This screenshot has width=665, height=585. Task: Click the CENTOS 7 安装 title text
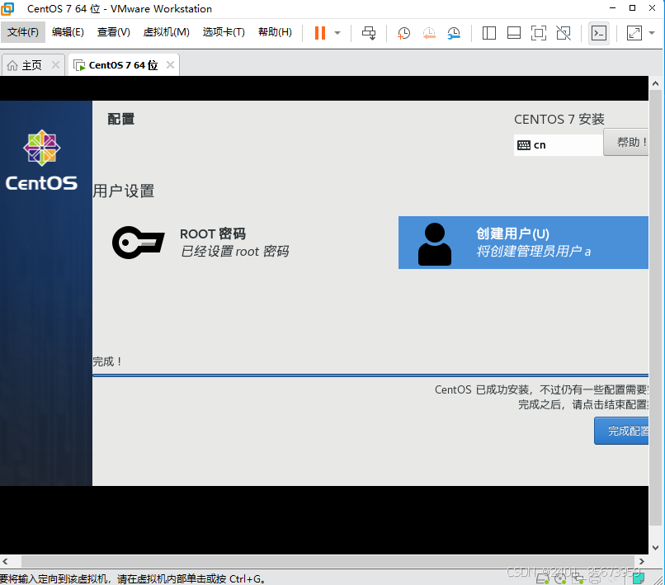point(559,119)
